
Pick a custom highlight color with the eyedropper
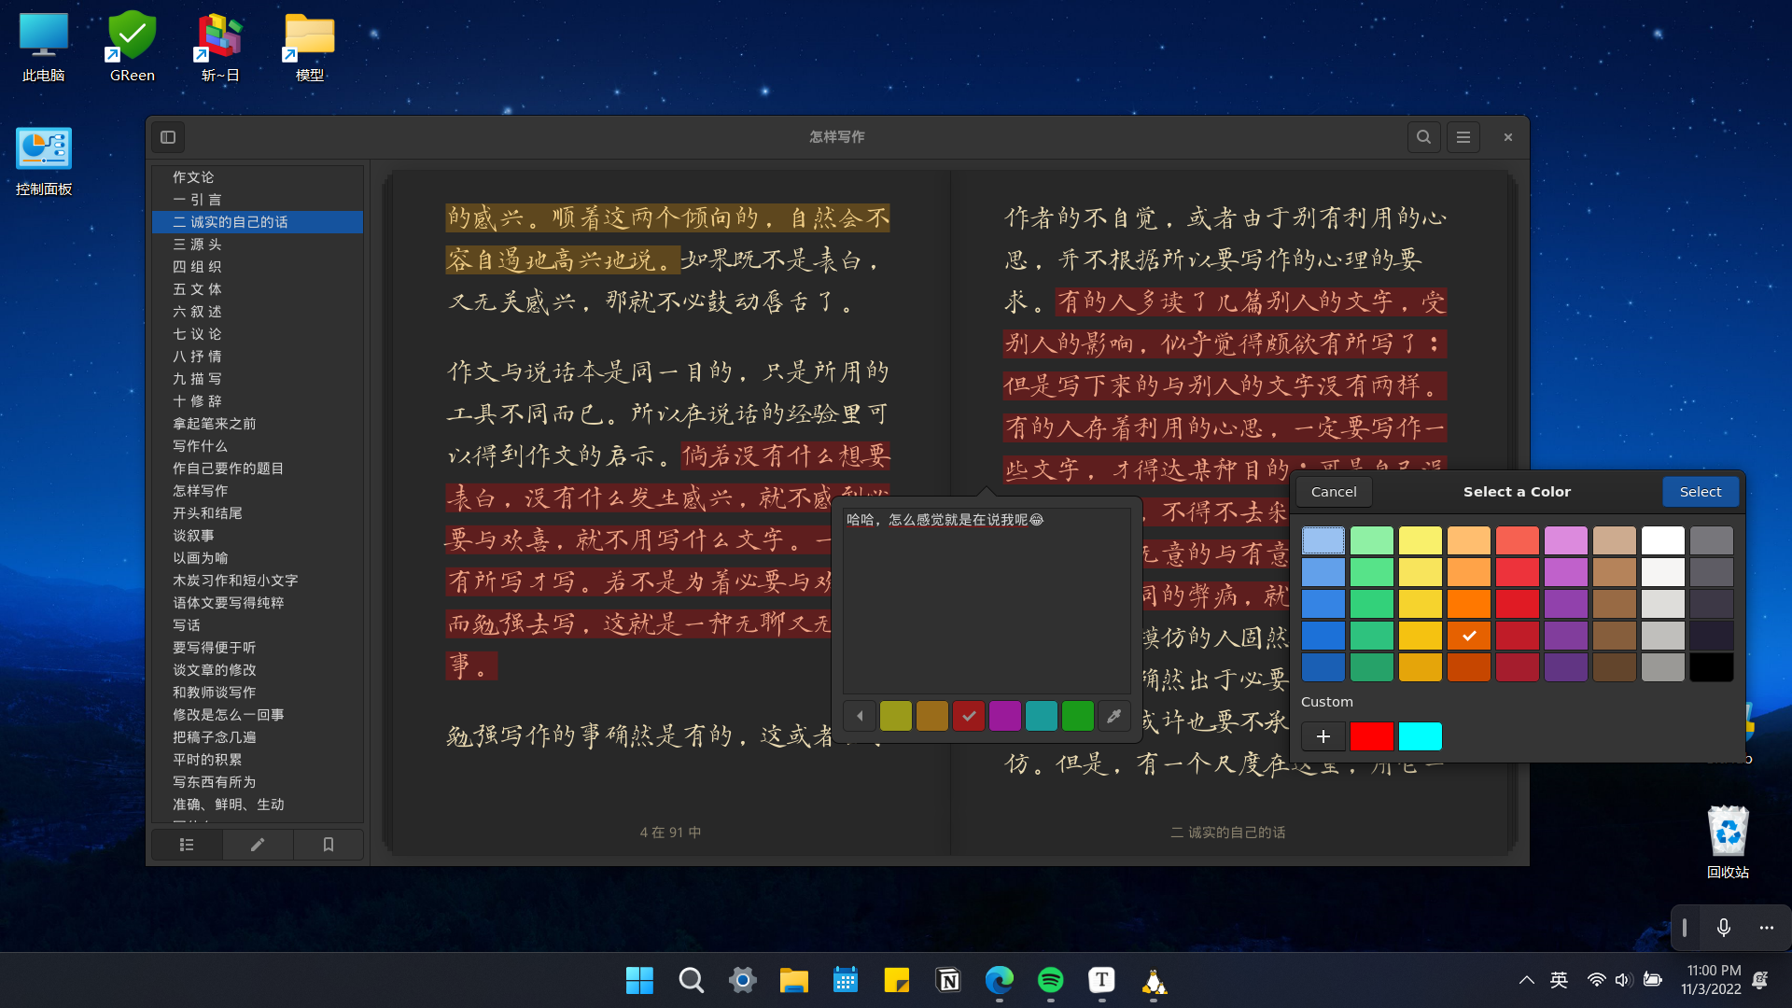(x=1114, y=716)
